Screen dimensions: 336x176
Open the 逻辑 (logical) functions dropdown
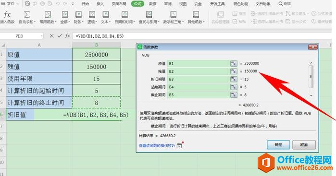(x=92, y=22)
